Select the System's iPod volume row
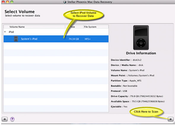 tap(56, 39)
